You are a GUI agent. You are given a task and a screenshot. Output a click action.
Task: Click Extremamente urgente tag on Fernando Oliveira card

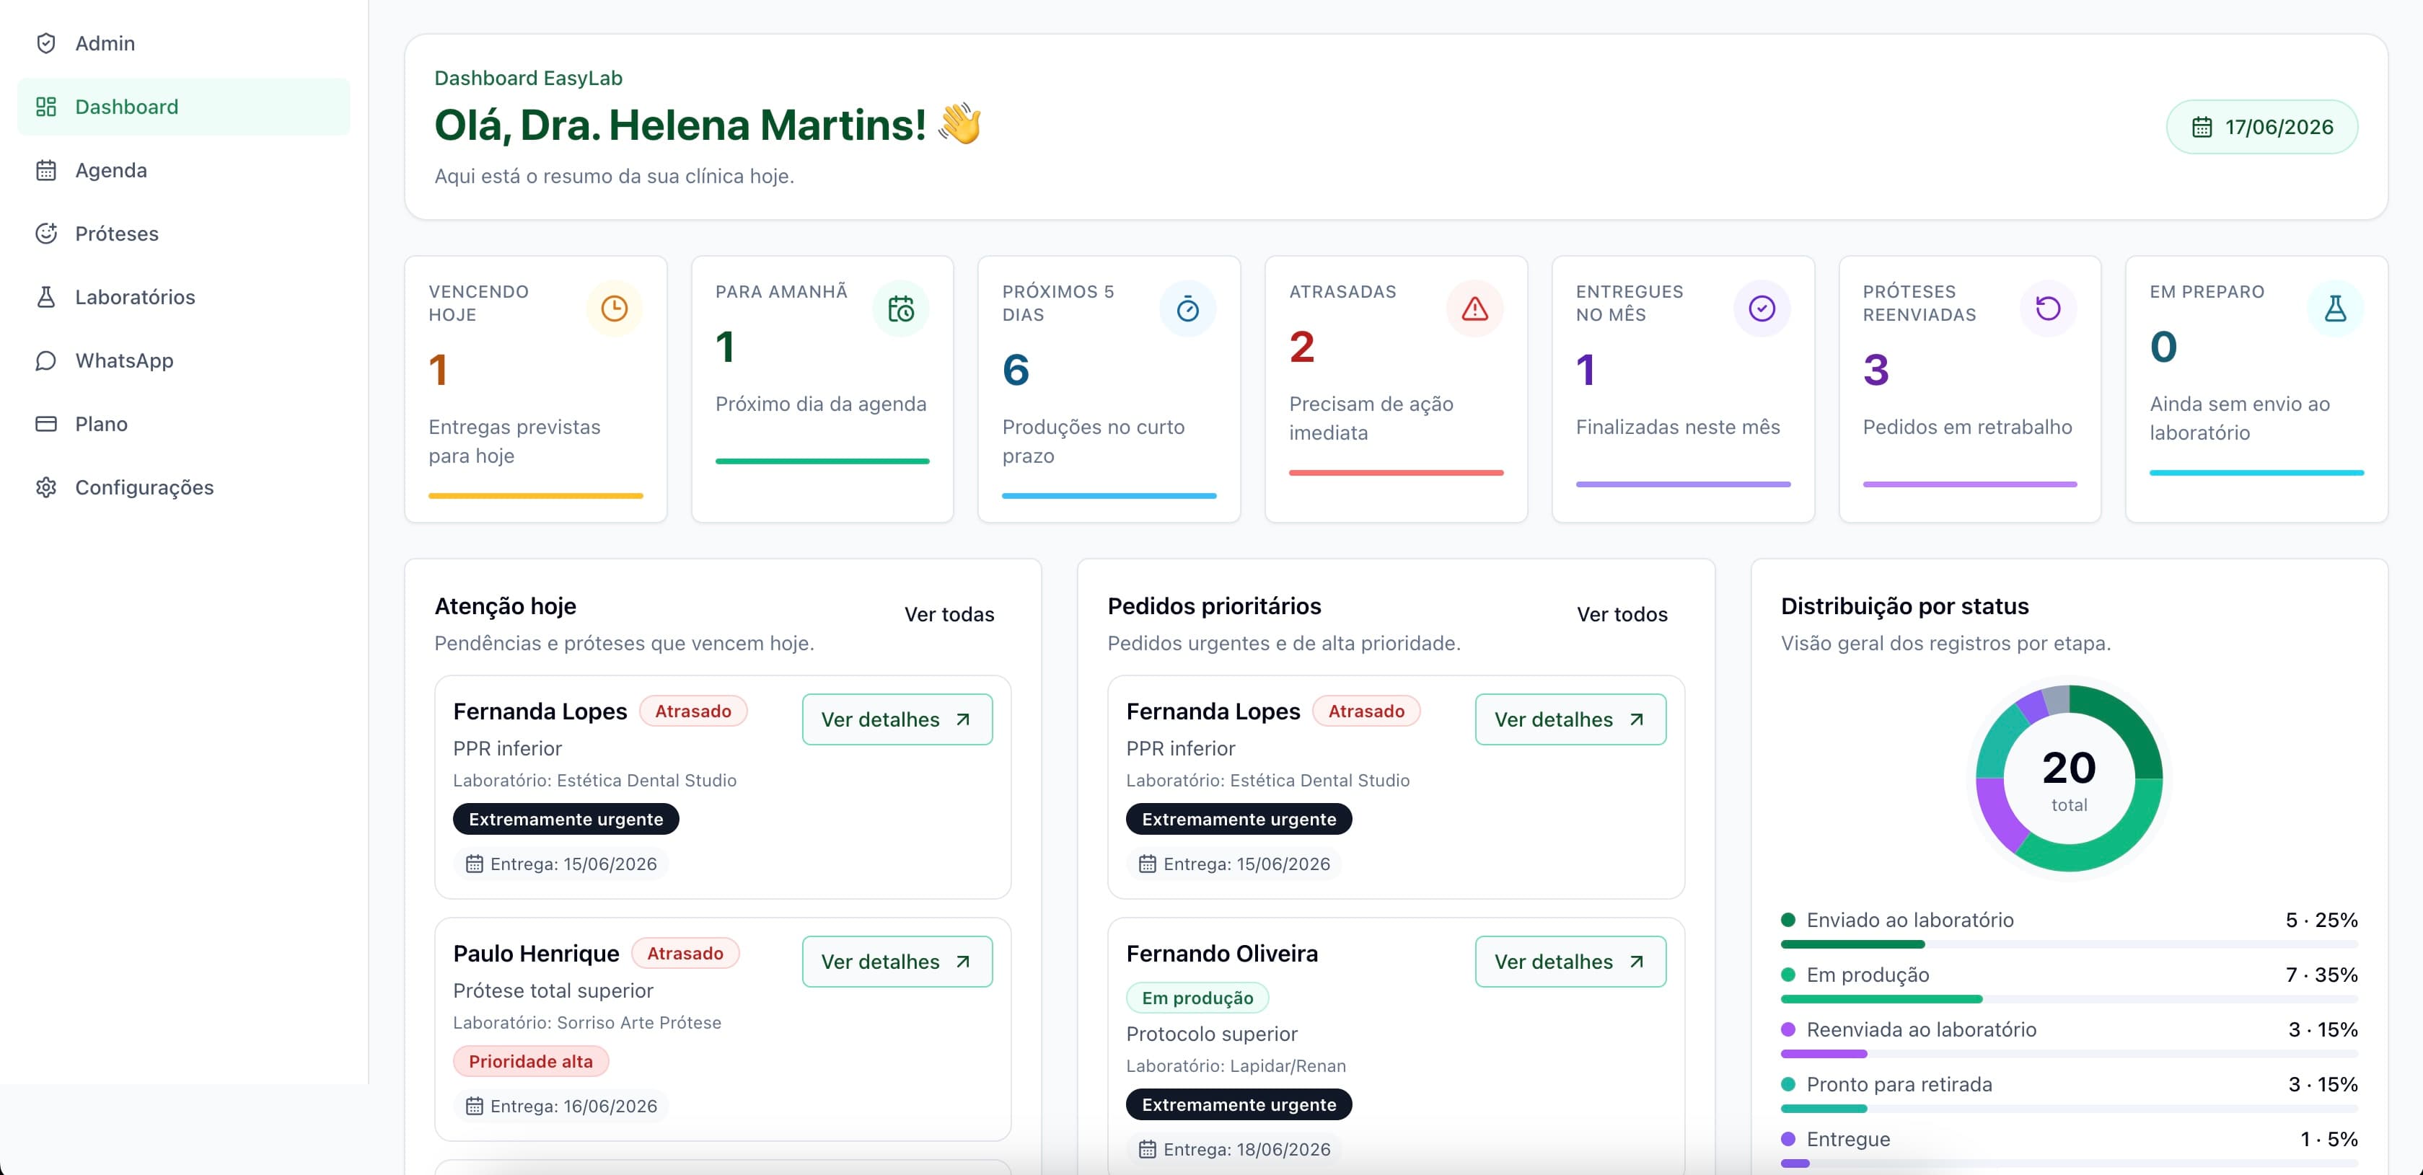pyautogui.click(x=1239, y=1104)
